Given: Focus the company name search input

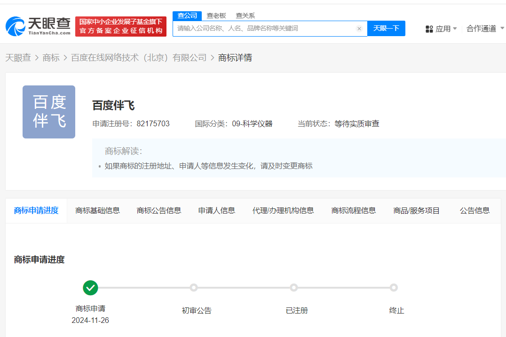Looking at the screenshot, I should [x=263, y=28].
